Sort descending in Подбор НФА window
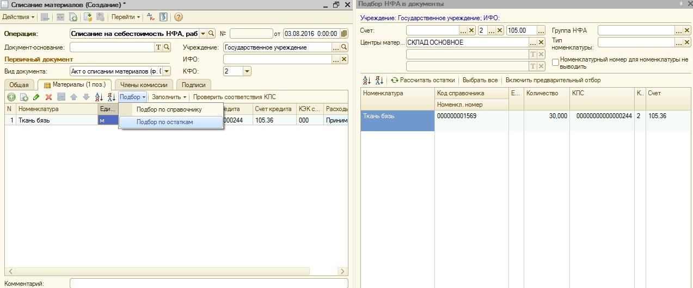Screen dimensions: 693x288 [x=379, y=80]
